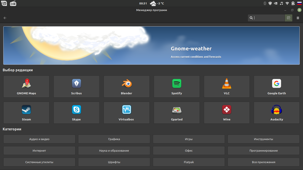Open the hamburger menu
Viewport: 303px width, 170px height.
(298, 18)
